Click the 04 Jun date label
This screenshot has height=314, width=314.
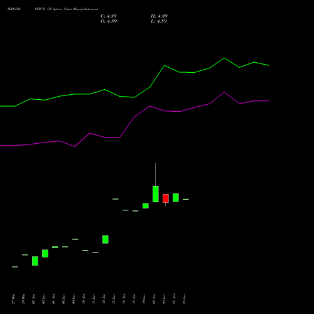tap(53, 299)
